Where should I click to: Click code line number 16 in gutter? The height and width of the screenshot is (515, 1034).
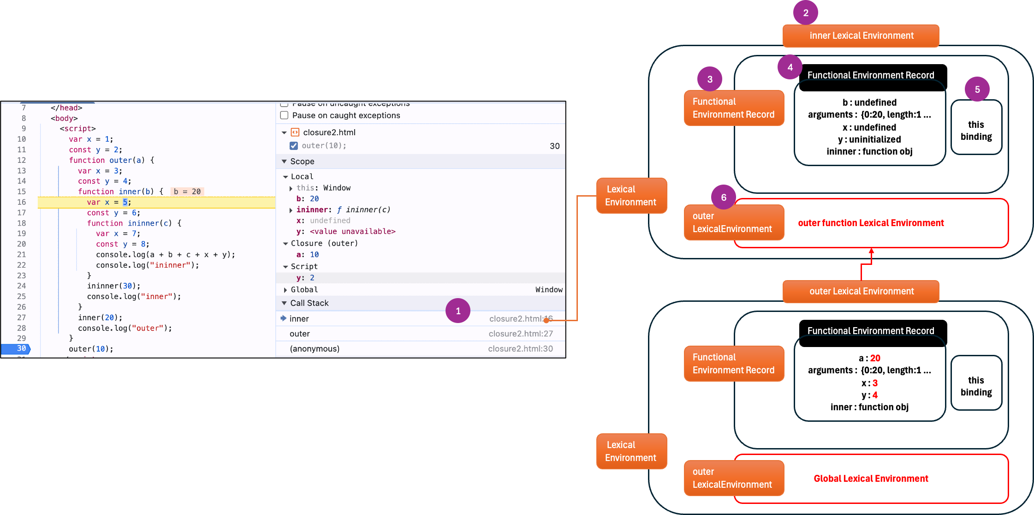click(22, 202)
